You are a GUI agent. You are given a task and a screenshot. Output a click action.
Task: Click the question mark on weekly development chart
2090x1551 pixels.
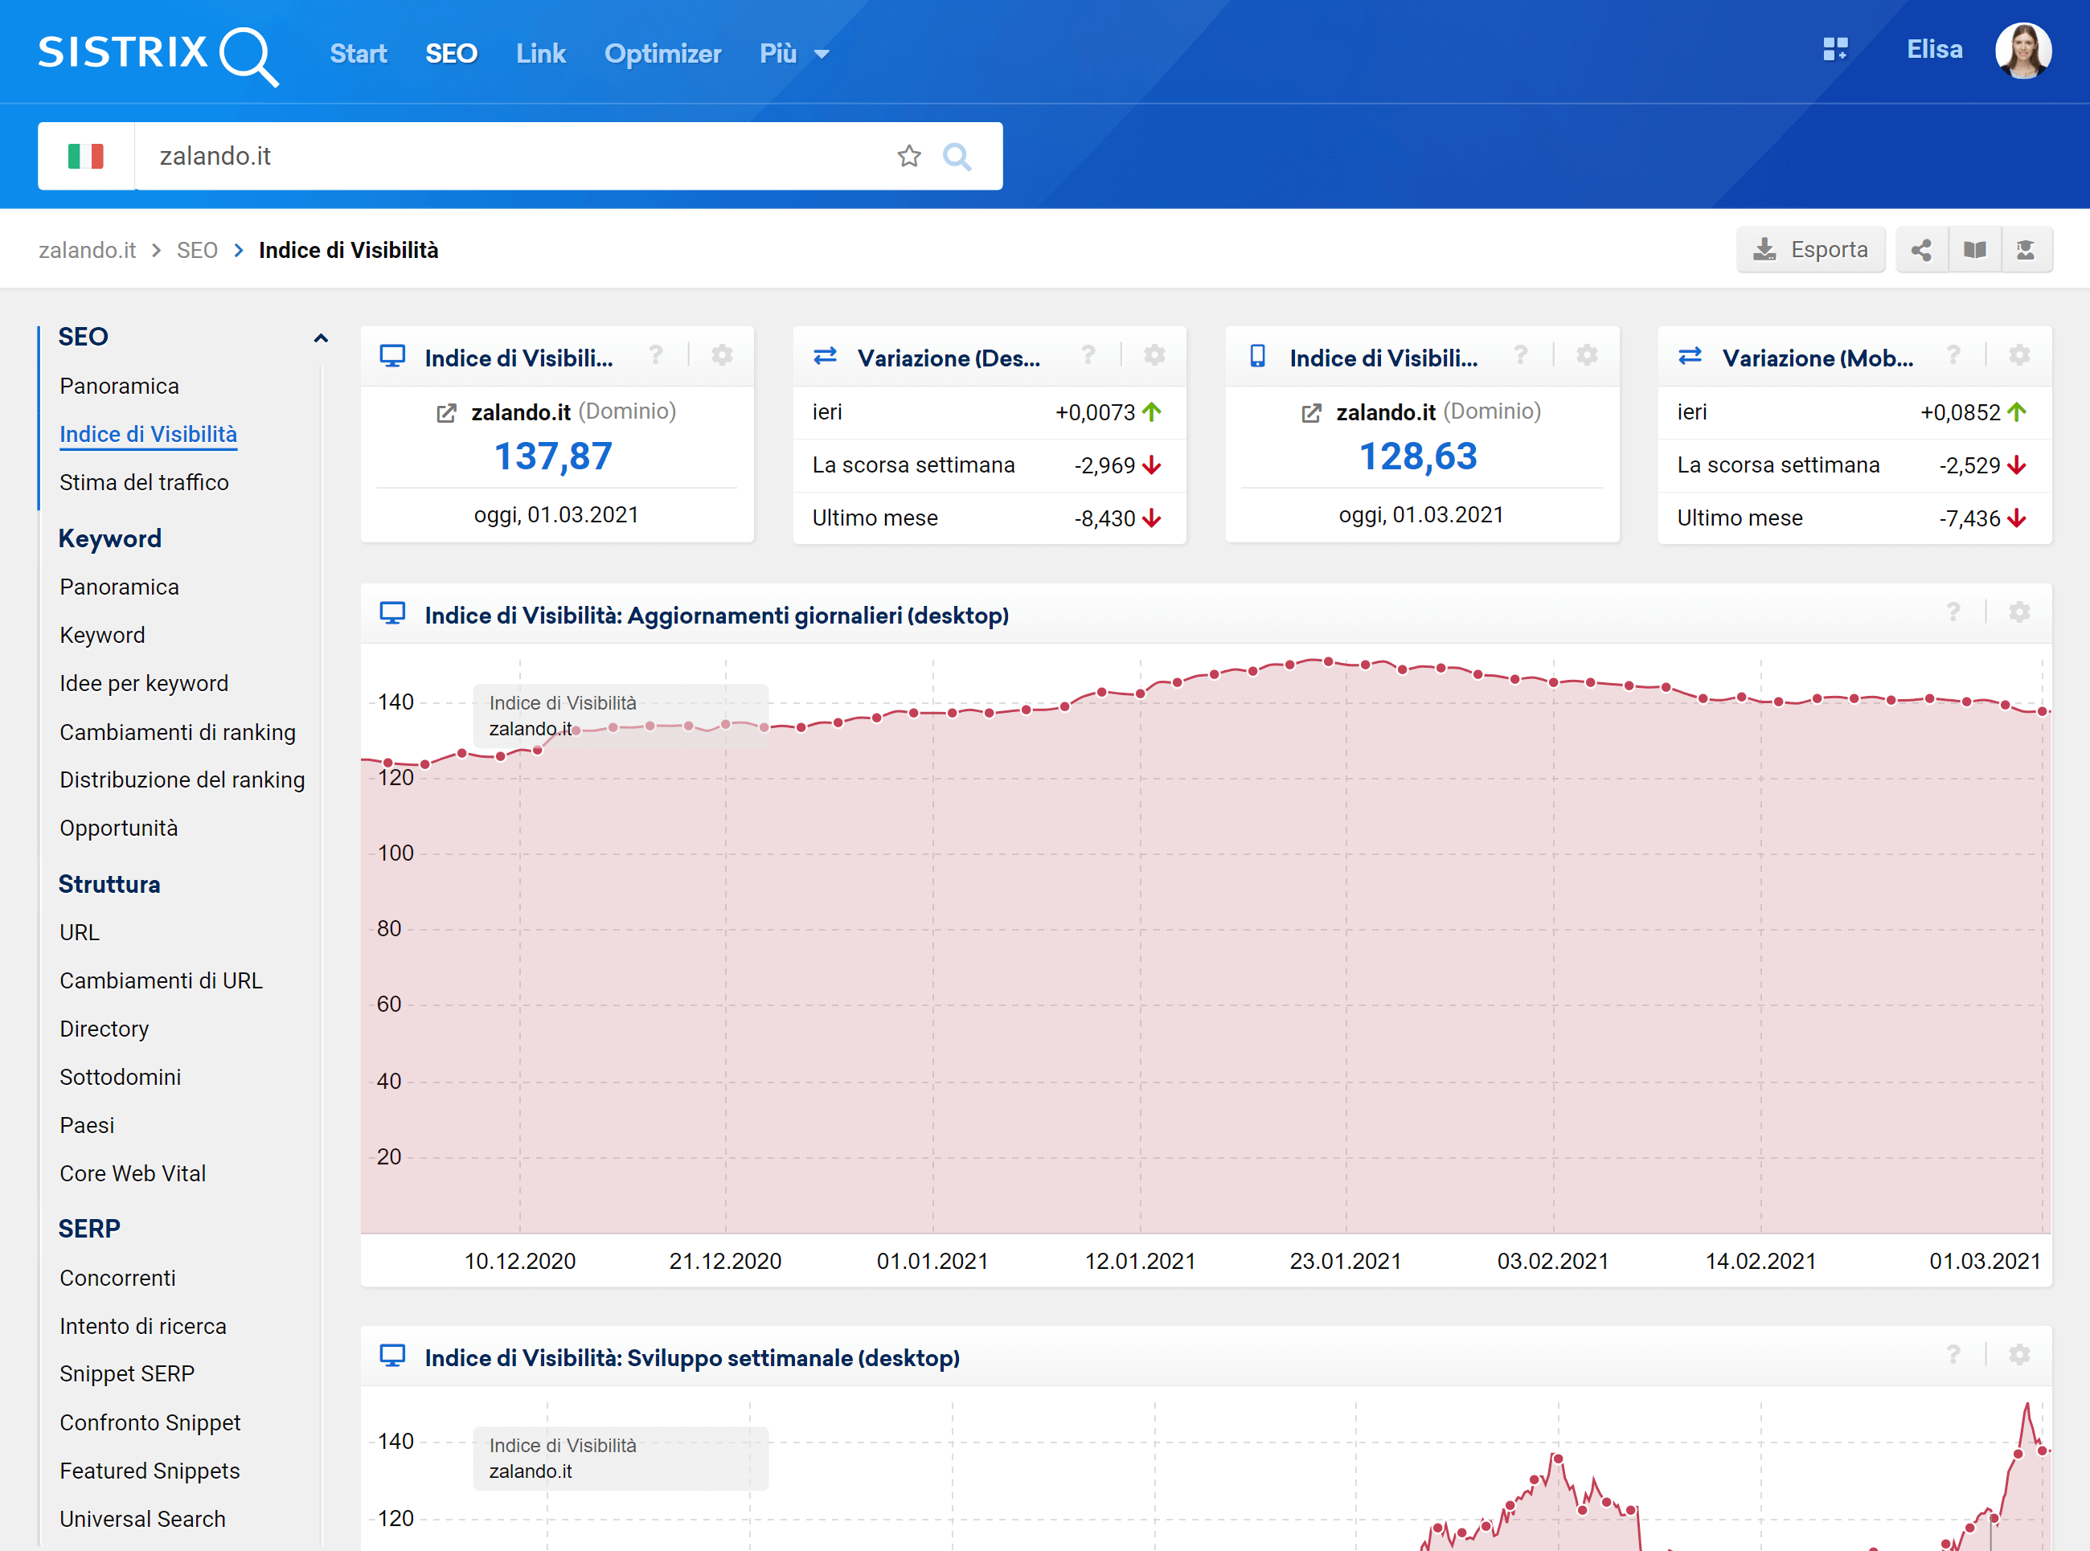point(1953,1356)
